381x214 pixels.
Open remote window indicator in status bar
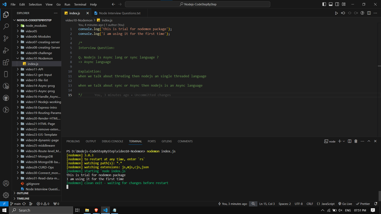[4, 204]
